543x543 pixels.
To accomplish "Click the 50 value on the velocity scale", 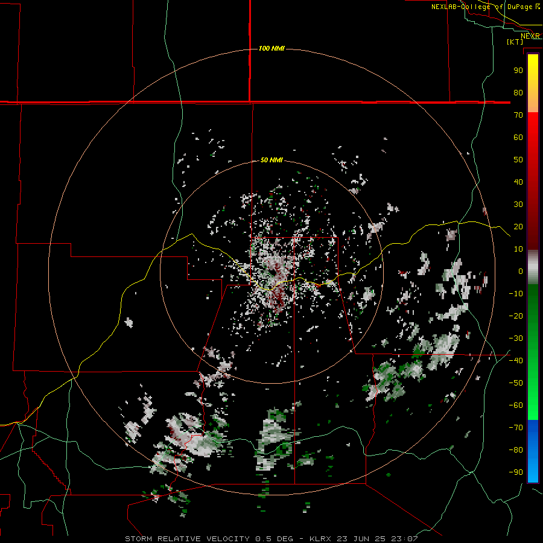I will coord(518,160).
